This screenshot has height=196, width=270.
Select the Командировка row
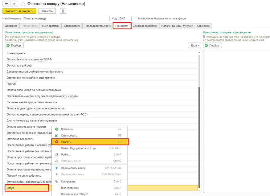[x=102, y=53]
